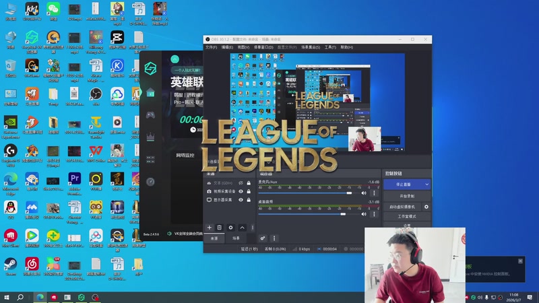Unlock the 显示器采集 source
The width and height of the screenshot is (539, 303).
point(249,199)
